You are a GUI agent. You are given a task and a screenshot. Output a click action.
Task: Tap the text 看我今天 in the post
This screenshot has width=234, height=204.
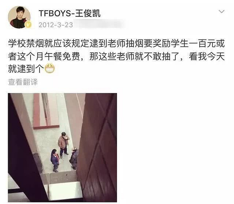coord(207,56)
